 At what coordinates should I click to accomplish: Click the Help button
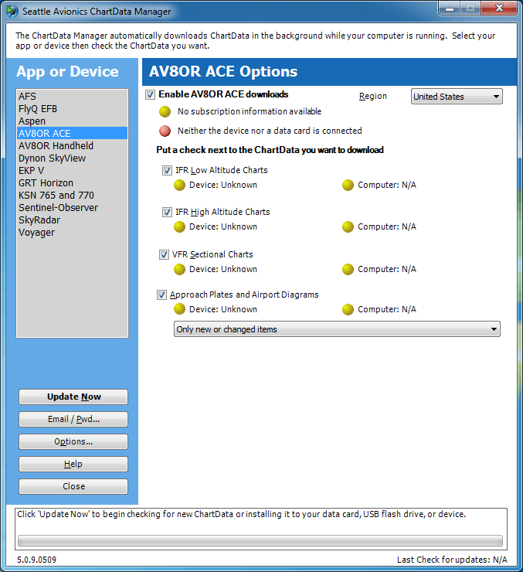(x=73, y=464)
